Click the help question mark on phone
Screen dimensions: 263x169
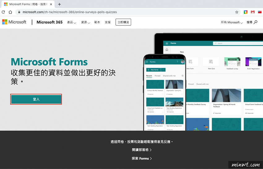click(x=177, y=62)
